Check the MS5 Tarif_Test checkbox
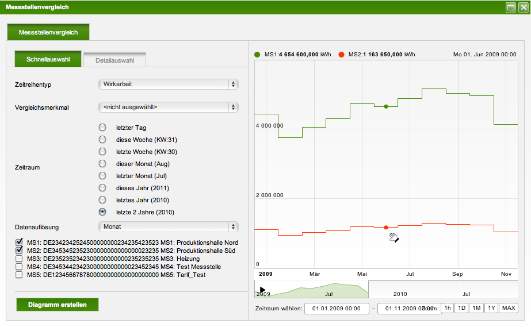531x327 pixels. pos(20,275)
